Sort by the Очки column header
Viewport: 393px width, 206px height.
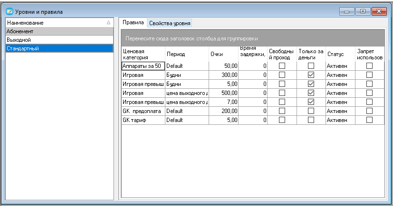point(223,54)
